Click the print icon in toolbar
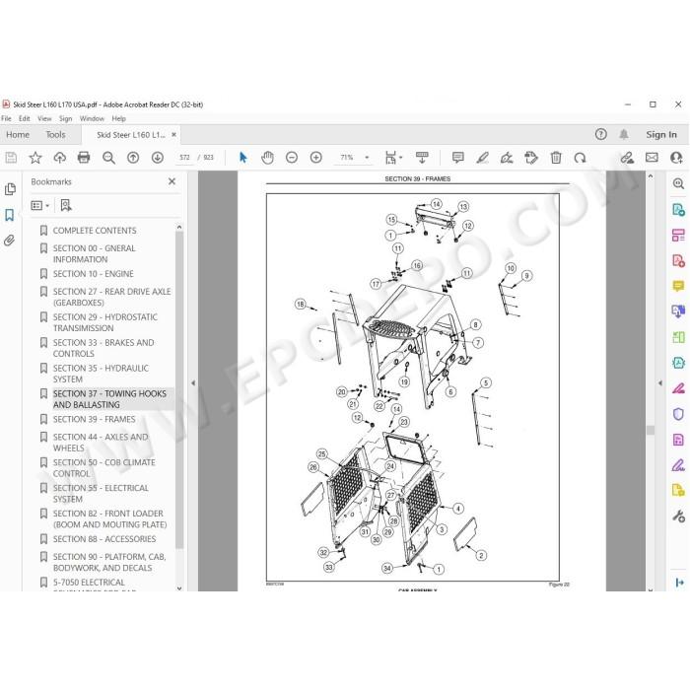The width and height of the screenshot is (690, 690). point(84,157)
